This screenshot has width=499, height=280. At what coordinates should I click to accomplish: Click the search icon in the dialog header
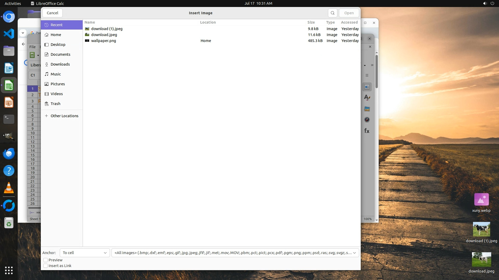pos(332,13)
